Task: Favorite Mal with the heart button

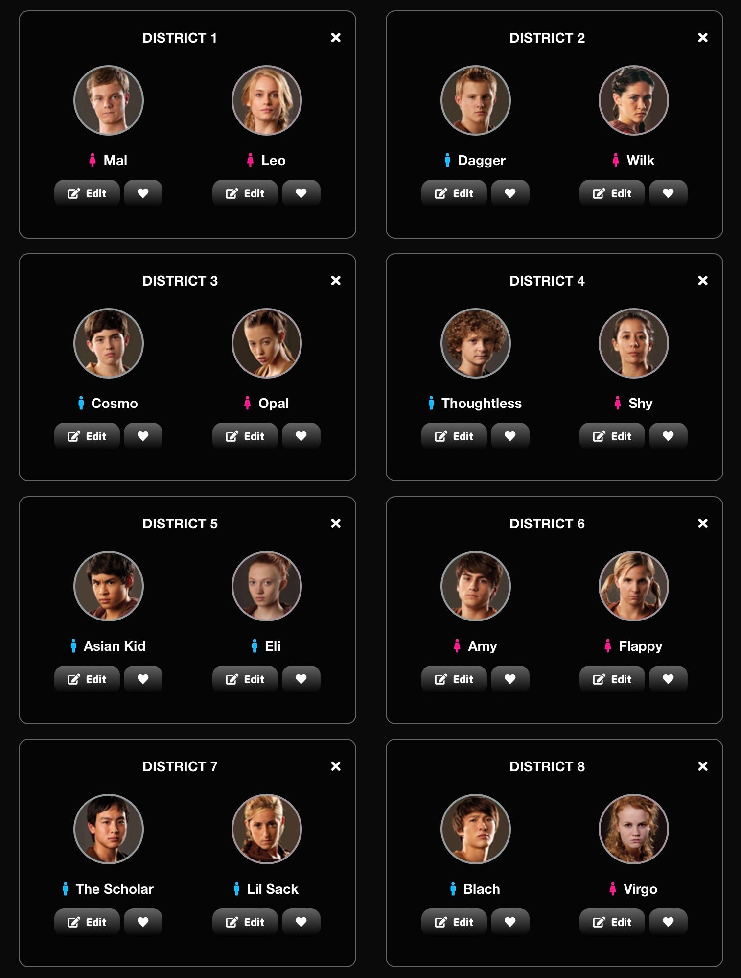Action: pos(143,193)
